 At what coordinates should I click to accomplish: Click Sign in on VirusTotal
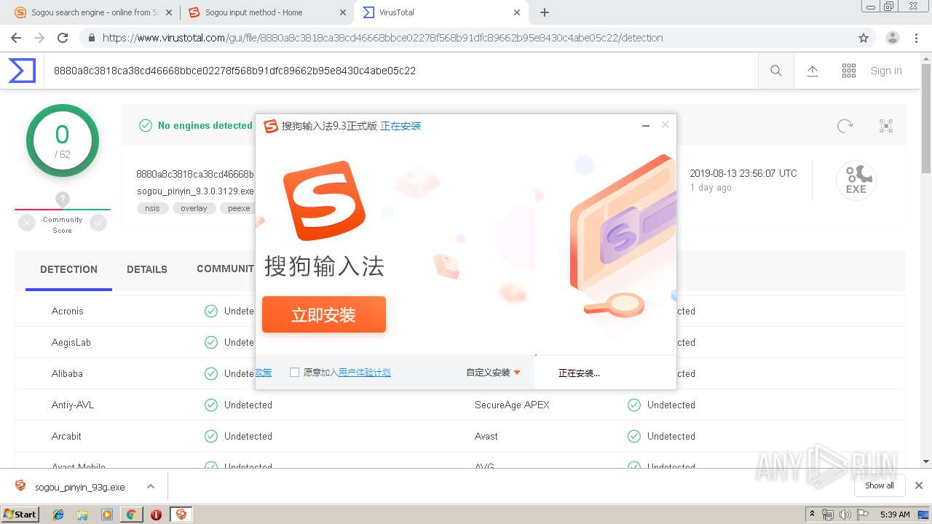coord(886,71)
